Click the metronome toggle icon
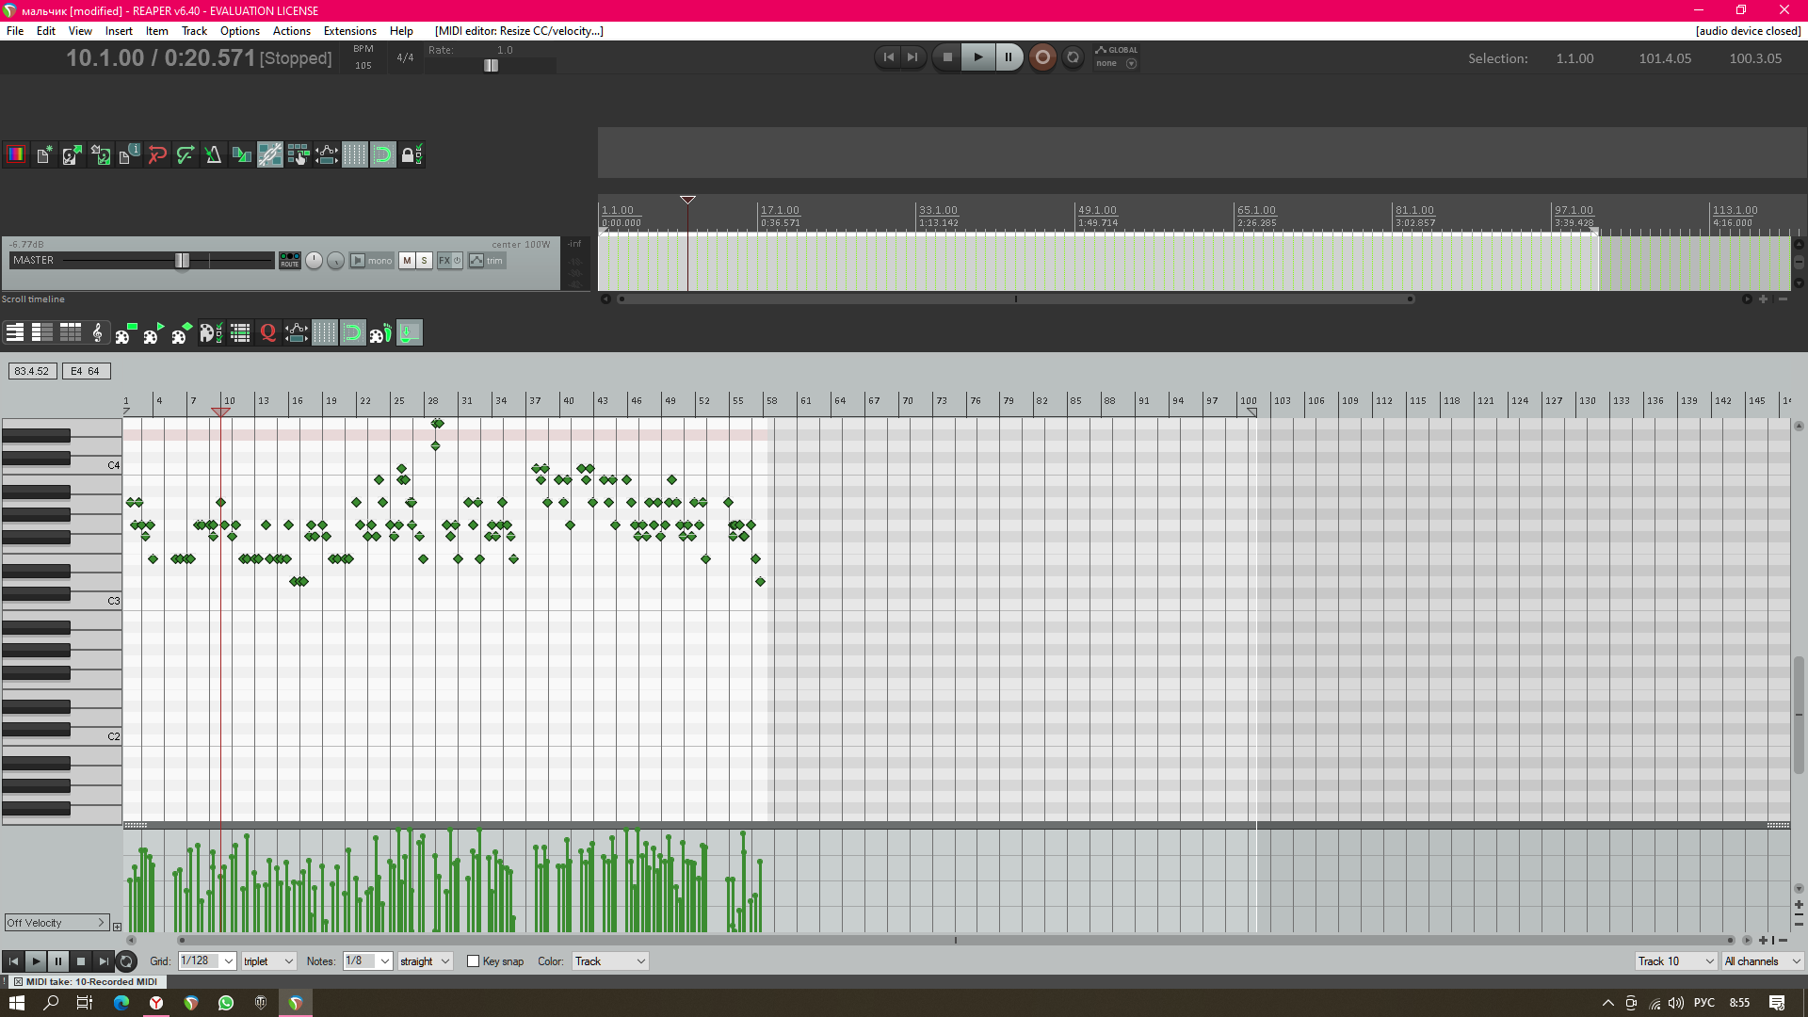 point(214,155)
